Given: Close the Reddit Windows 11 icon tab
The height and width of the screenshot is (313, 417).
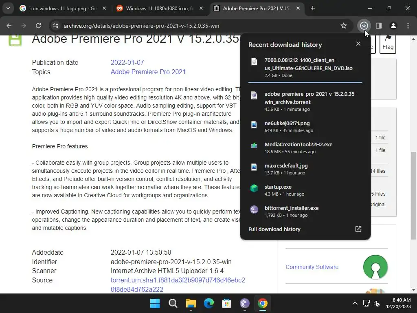Looking at the screenshot, I should pyautogui.click(x=201, y=8).
